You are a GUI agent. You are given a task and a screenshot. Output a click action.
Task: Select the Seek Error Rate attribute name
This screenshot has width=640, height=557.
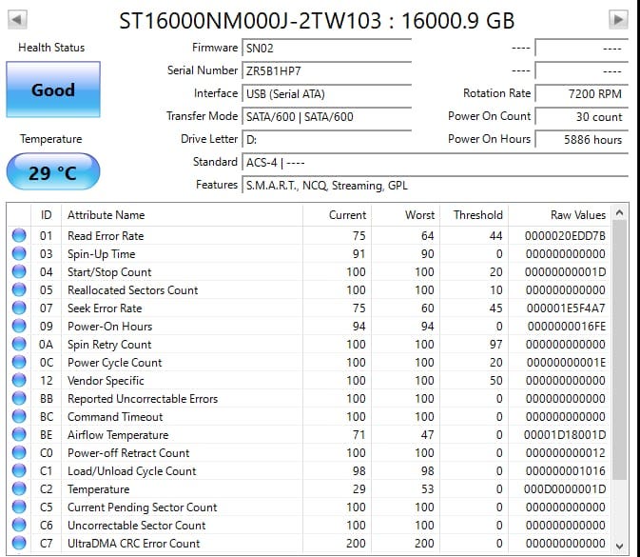click(105, 308)
